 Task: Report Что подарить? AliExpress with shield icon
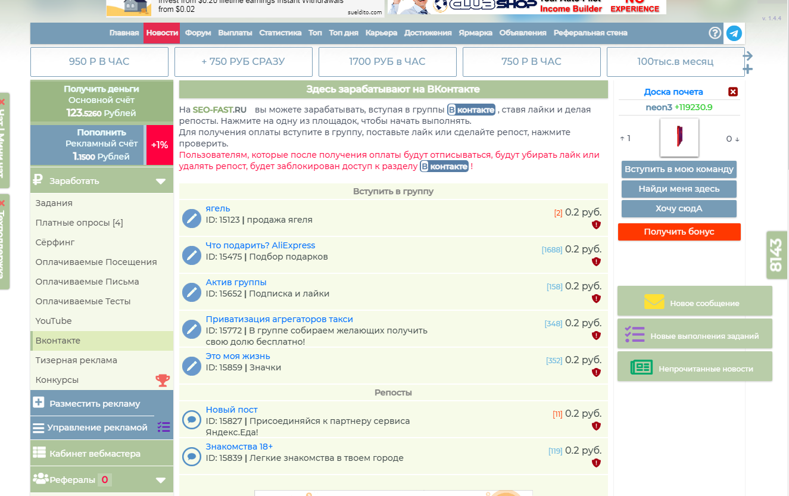tap(596, 262)
